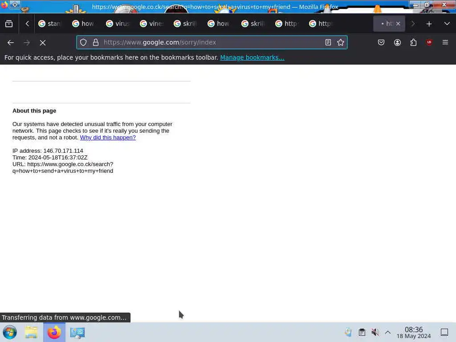Viewport: 456px width, 342px height.
Task: Go forward one page
Action: point(27,43)
